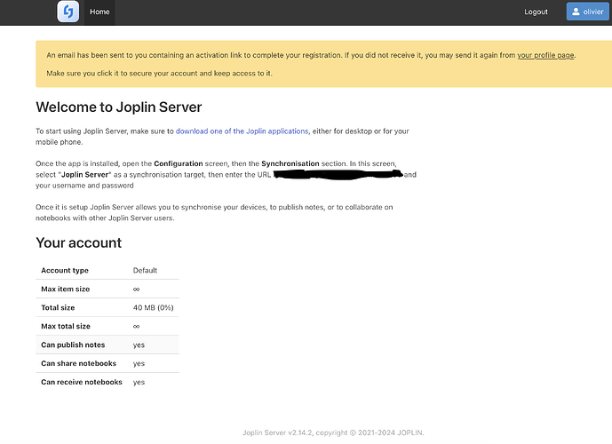The image size is (612, 444).
Task: Select the 'Max item size' label
Action: (65, 289)
